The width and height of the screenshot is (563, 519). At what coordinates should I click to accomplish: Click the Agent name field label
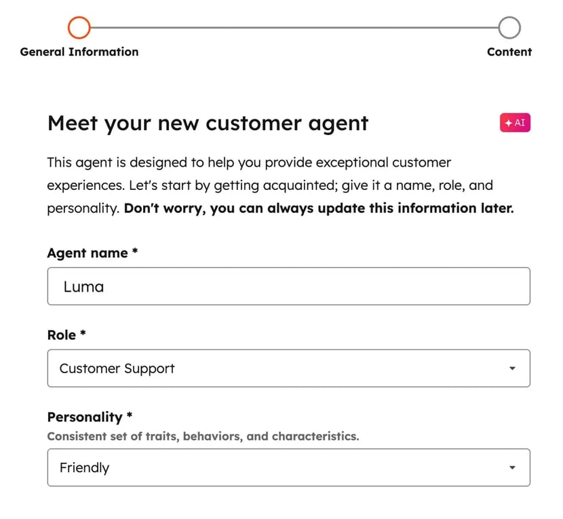click(88, 253)
